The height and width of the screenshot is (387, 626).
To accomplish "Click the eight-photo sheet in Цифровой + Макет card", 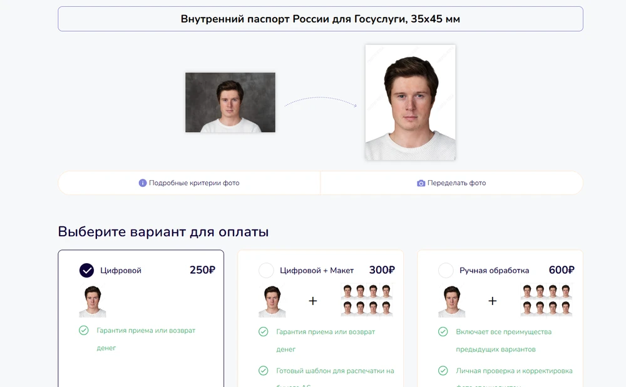I will point(367,300).
